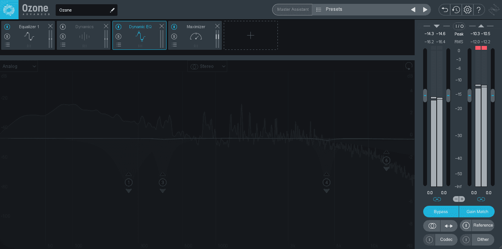This screenshot has height=249, width=502.
Task: Select the Dynamic EQ module curve icon
Action: pyautogui.click(x=140, y=36)
